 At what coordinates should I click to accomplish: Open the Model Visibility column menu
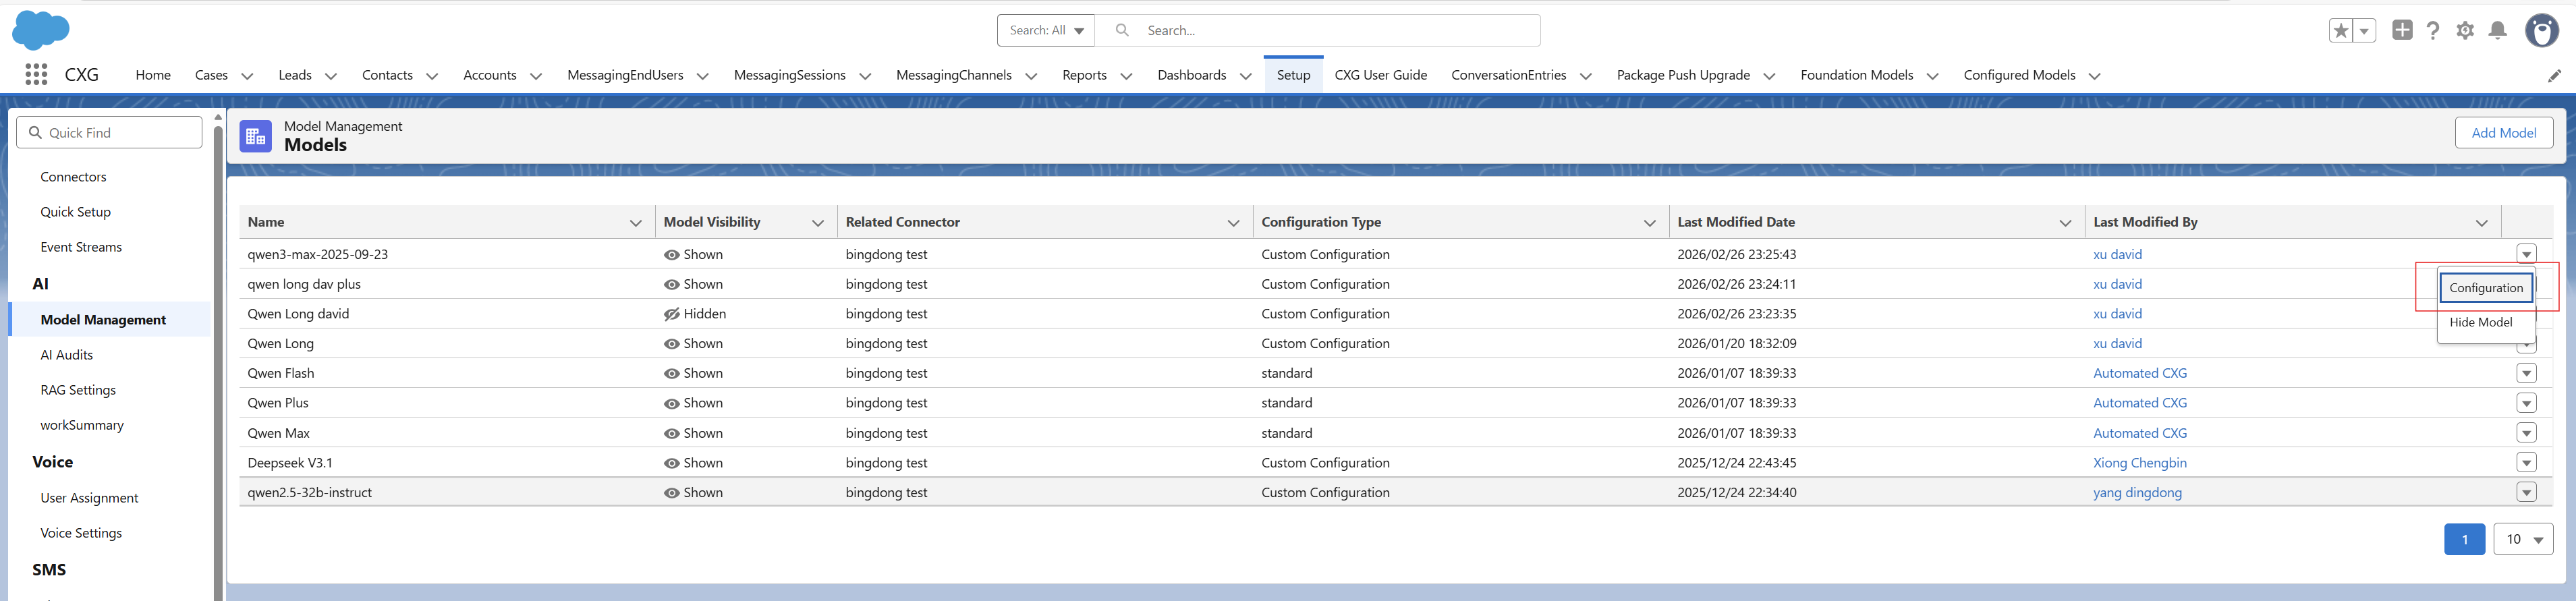818,223
